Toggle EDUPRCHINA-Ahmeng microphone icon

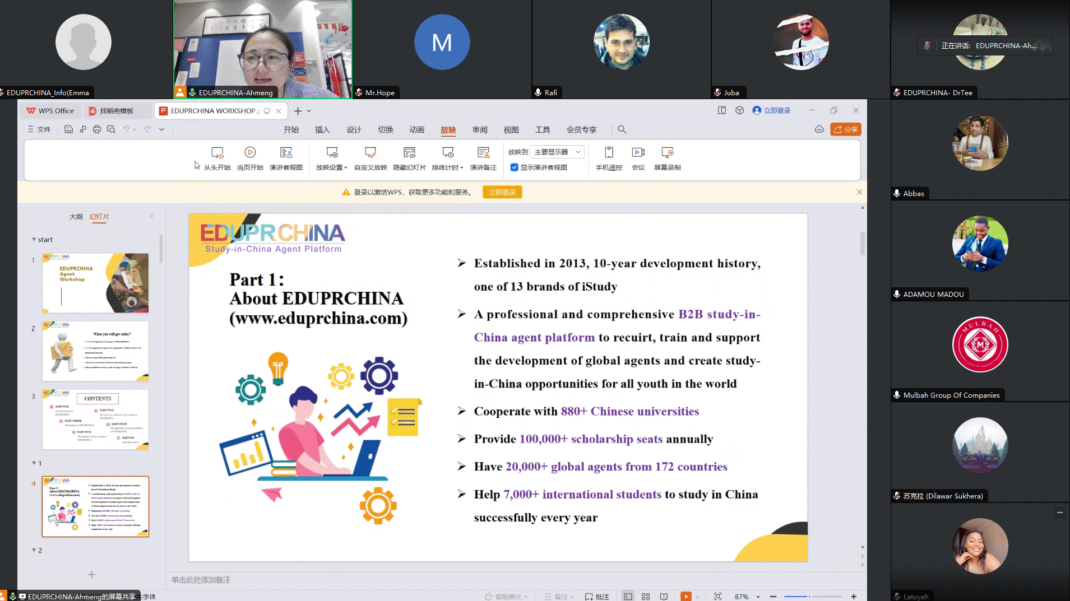click(192, 92)
